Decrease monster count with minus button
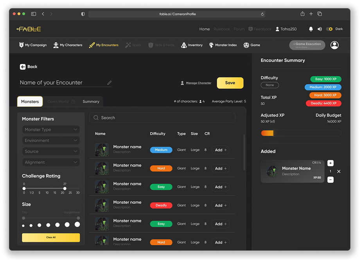This screenshot has height=262, width=361. pyautogui.click(x=330, y=180)
